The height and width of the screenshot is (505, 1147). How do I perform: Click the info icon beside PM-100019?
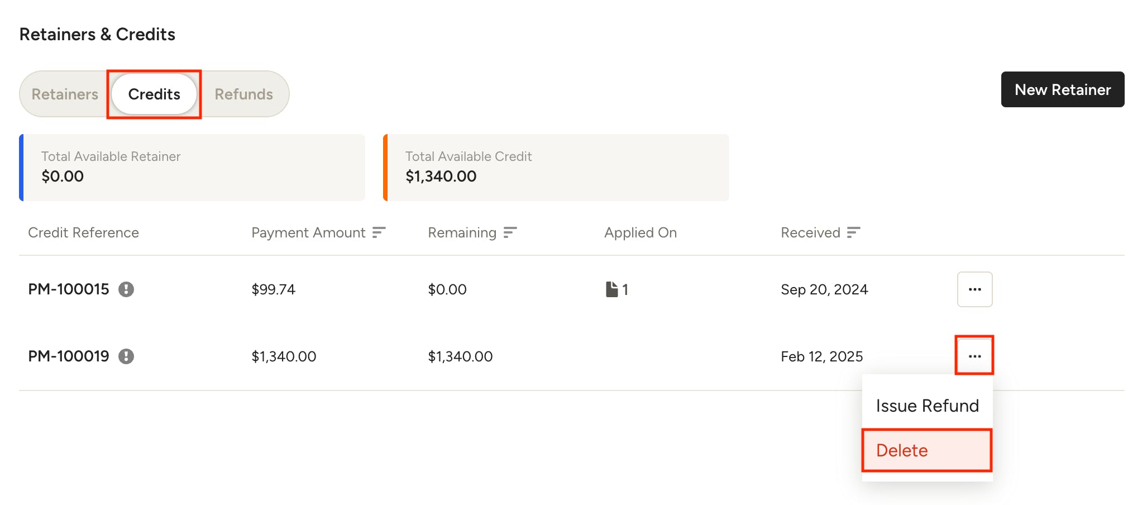click(x=126, y=356)
